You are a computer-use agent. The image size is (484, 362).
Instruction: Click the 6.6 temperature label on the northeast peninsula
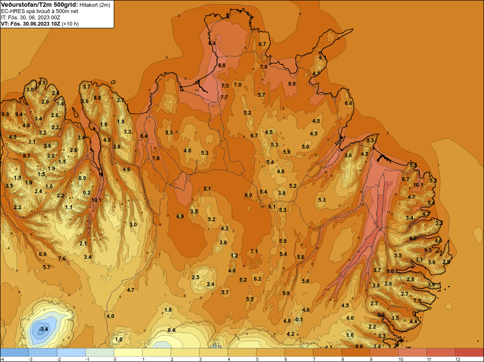348,103
